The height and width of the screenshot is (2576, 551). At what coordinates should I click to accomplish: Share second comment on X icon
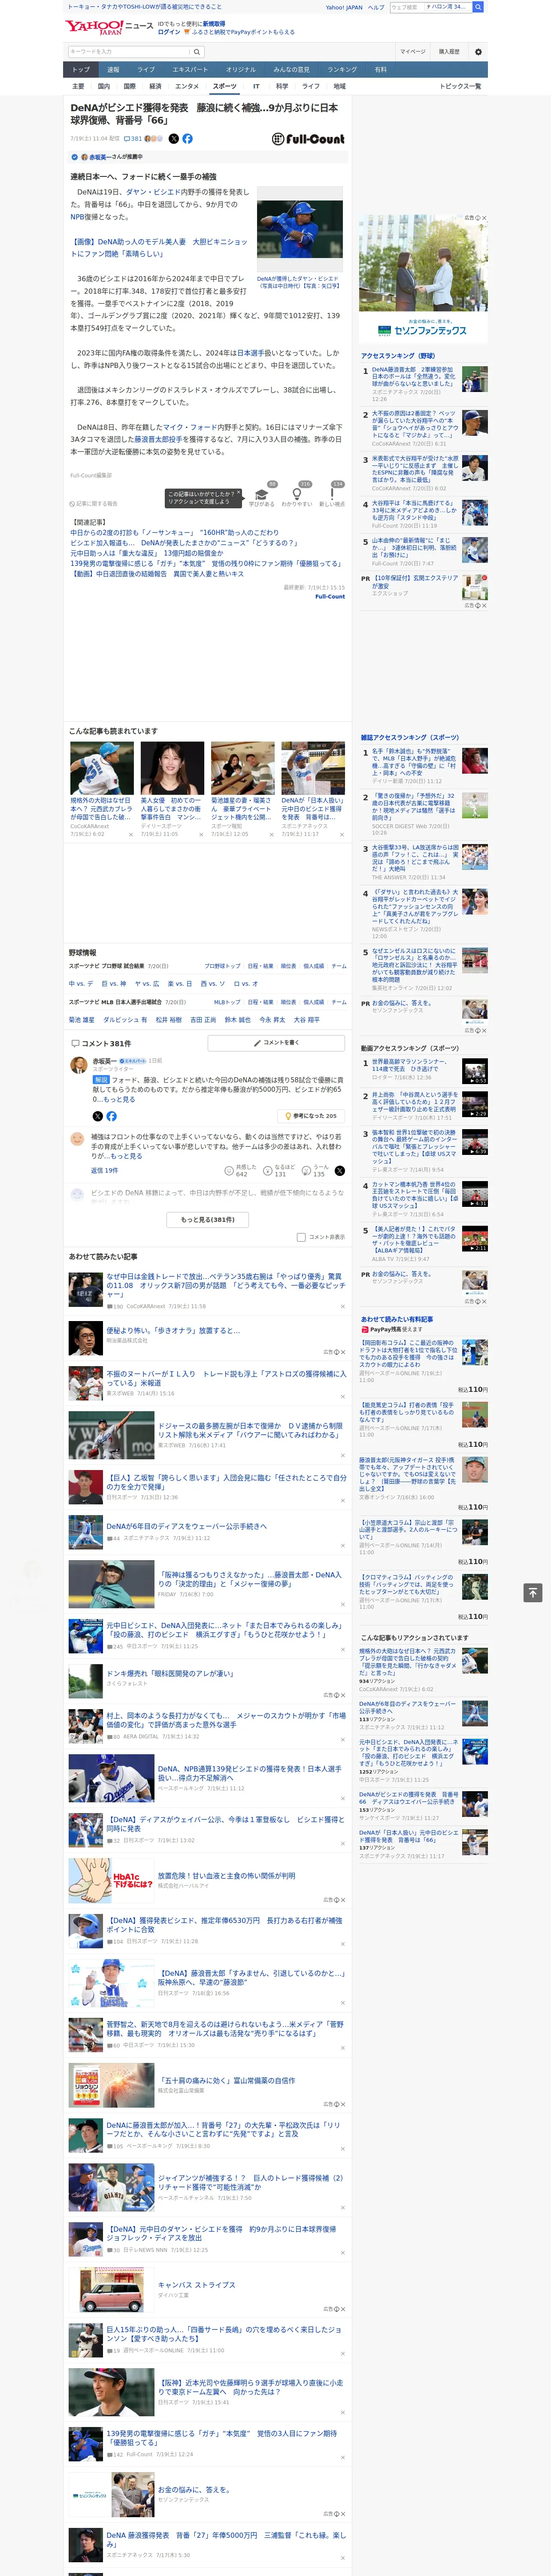[x=339, y=1170]
